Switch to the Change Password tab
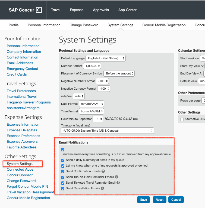 pos(84,25)
